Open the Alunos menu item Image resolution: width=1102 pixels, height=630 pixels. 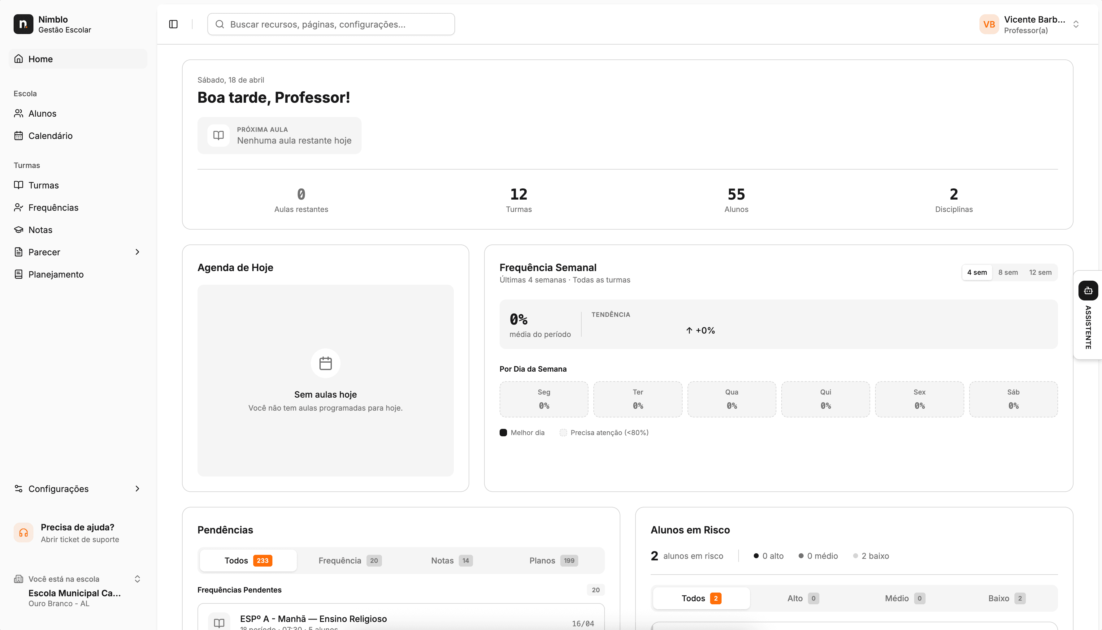click(x=78, y=113)
